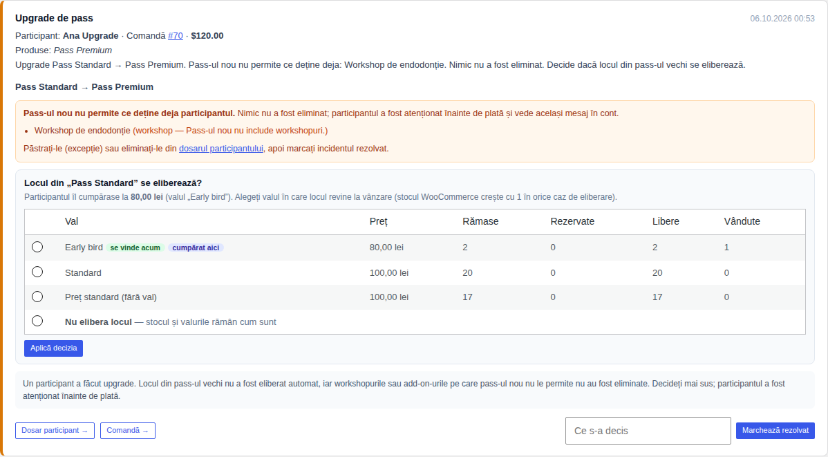Image resolution: width=828 pixels, height=457 pixels.
Task: Select the Nu elibera locul radio button
Action: pyautogui.click(x=37, y=321)
